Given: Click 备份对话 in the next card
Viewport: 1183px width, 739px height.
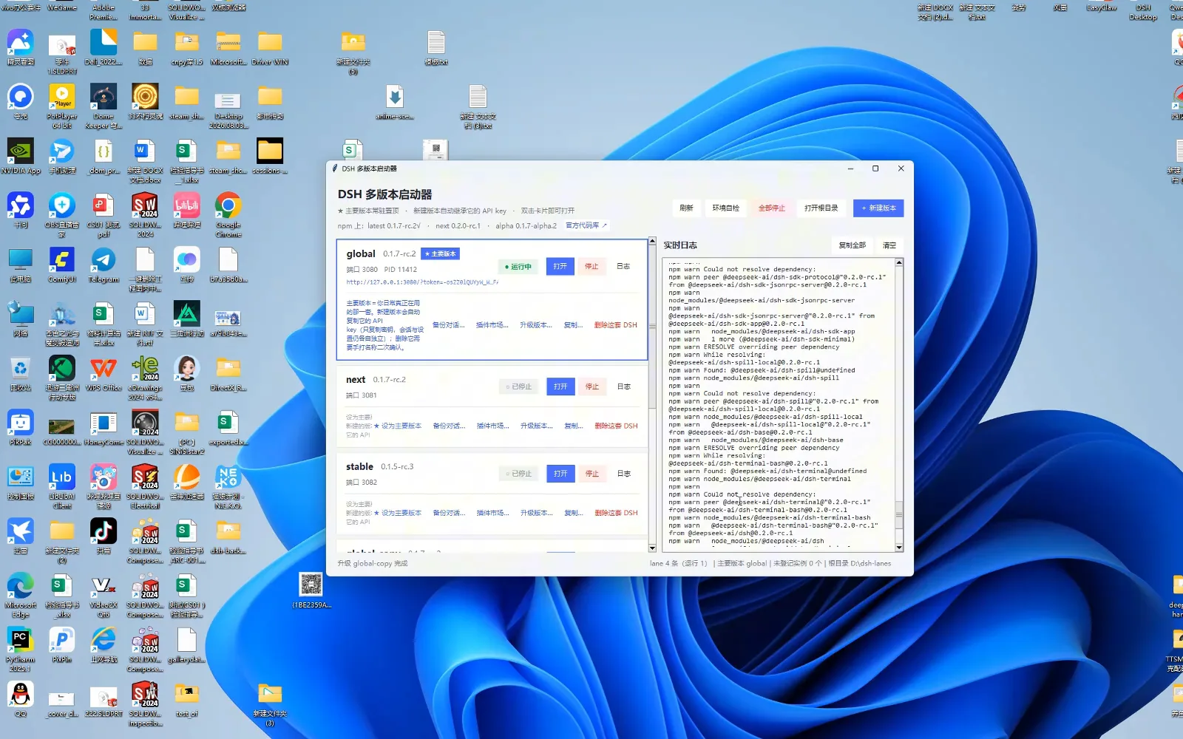Looking at the screenshot, I should tap(449, 426).
